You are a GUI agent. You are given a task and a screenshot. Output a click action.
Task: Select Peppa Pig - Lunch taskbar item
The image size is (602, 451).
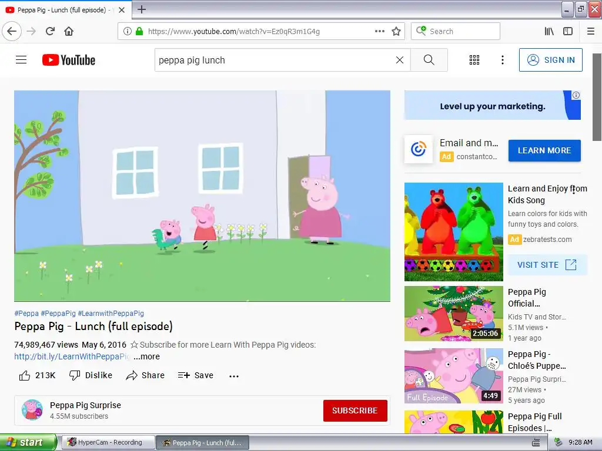(x=203, y=442)
